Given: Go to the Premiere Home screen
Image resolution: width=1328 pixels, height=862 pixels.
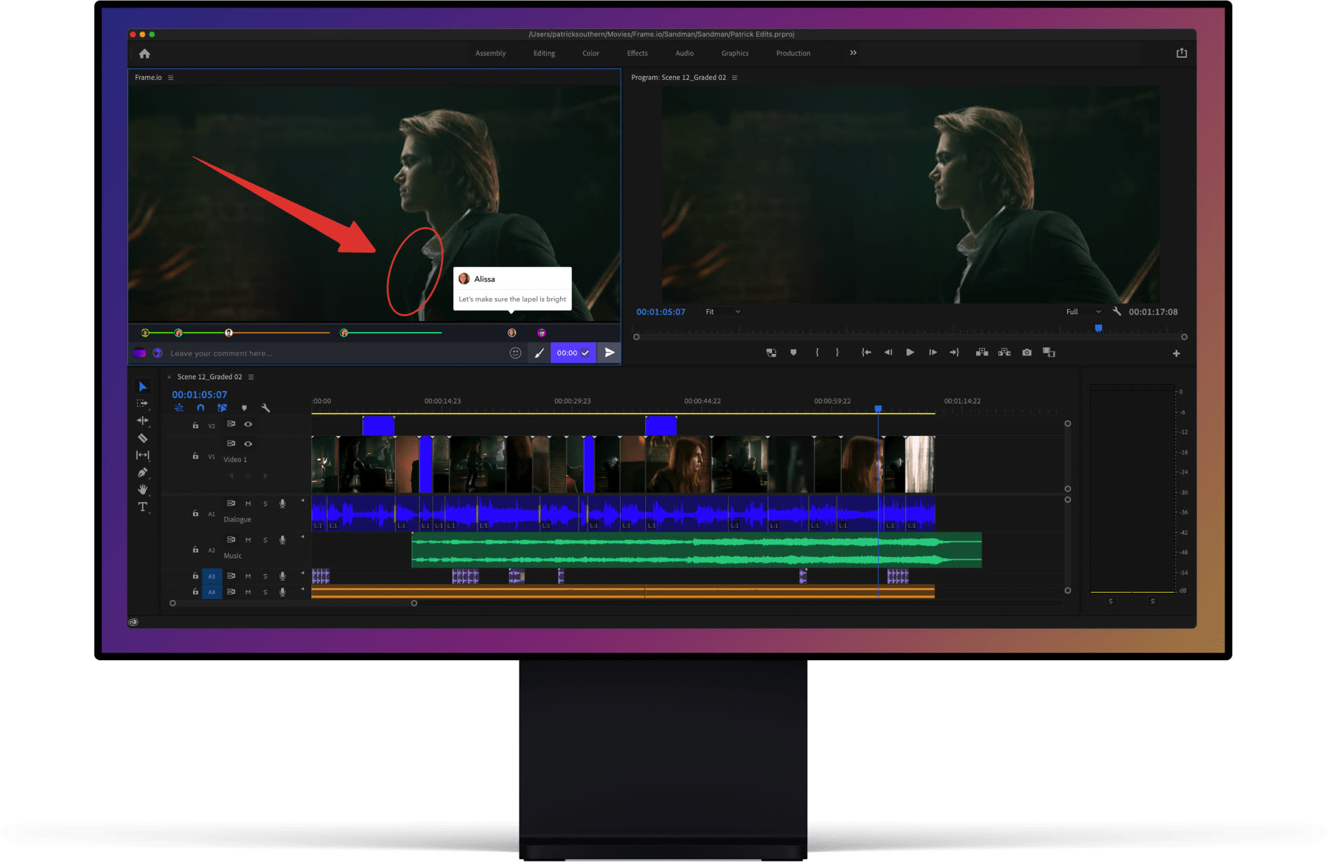Looking at the screenshot, I should click(x=144, y=54).
